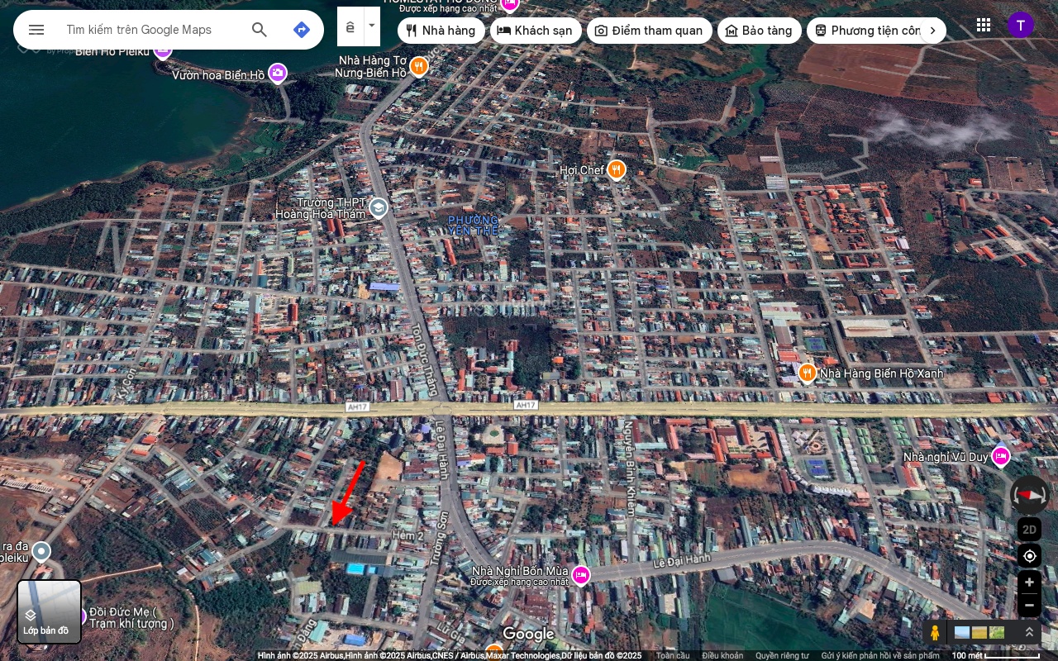
Task: Click the search magnifier icon
Action: coord(260,30)
